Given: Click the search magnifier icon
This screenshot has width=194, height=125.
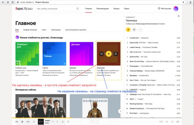Looking at the screenshot, I should [78, 9].
